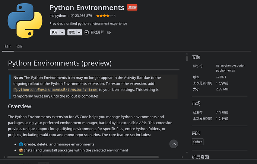257x164 pixels.
Task: Click the red preview version badge
Action: click(132, 7)
